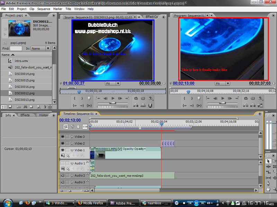Click the DSC00012 preview thumbnail in Project panel
This screenshot has width=277, height=207.
point(19,28)
